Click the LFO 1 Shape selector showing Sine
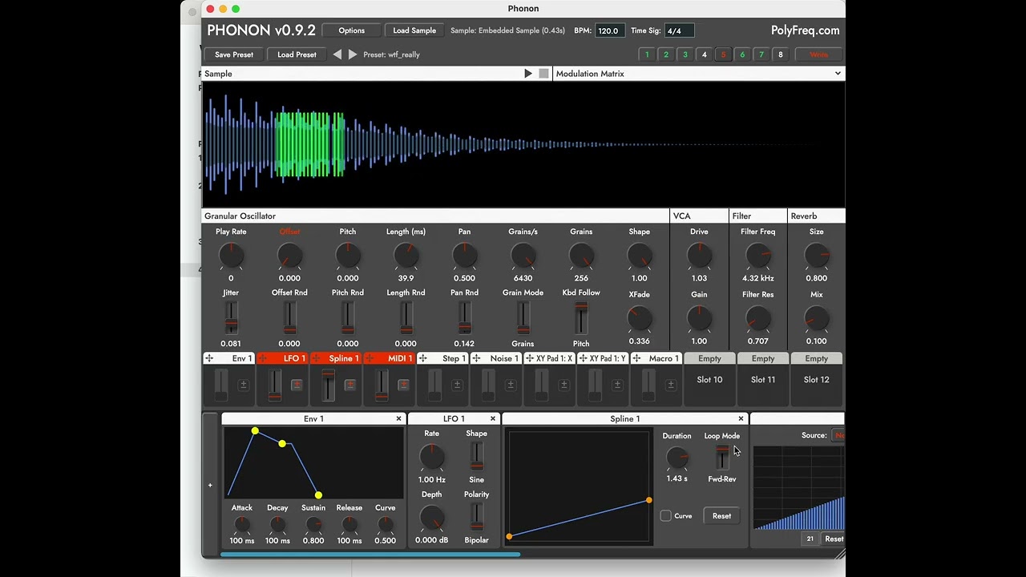 (x=477, y=457)
